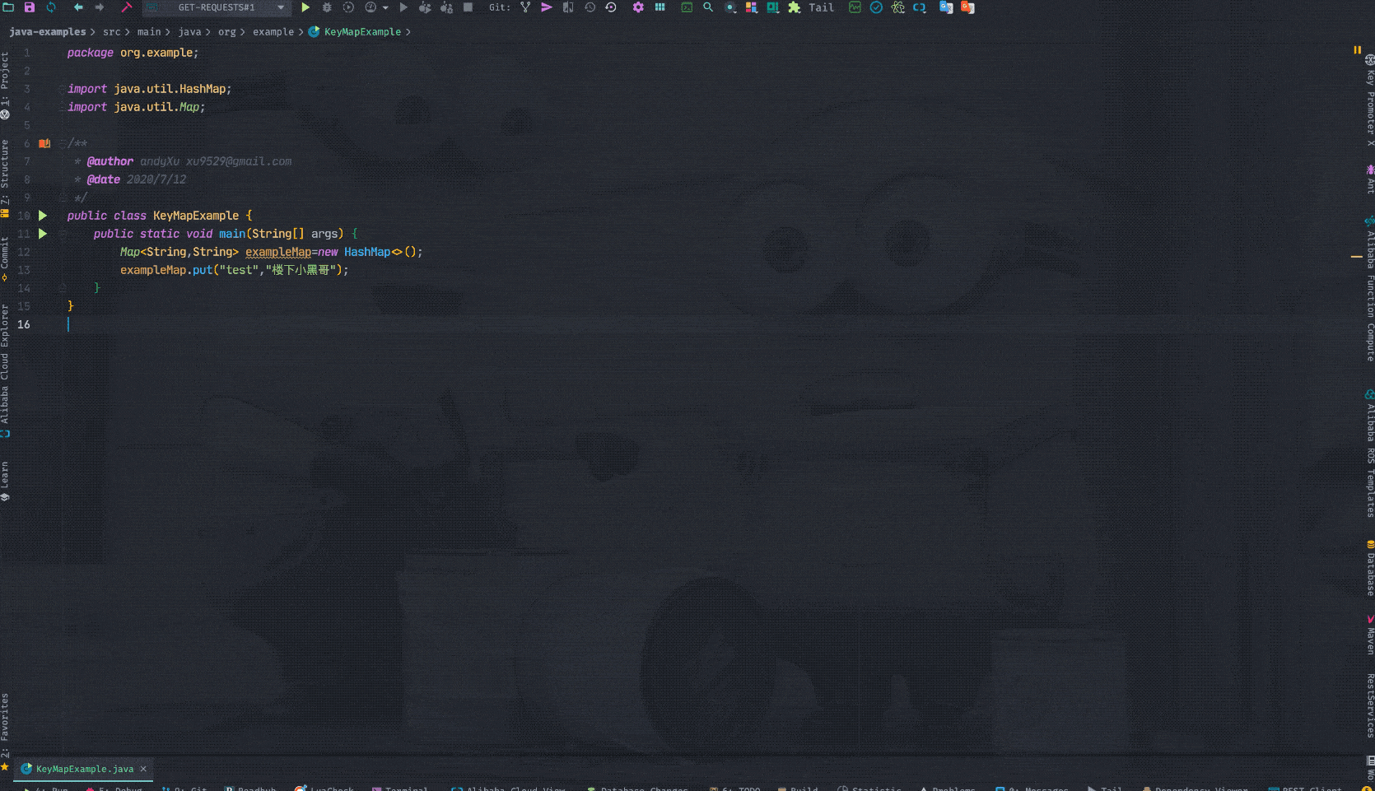Open the Database side panel
Image resolution: width=1375 pixels, height=791 pixels.
(1369, 568)
